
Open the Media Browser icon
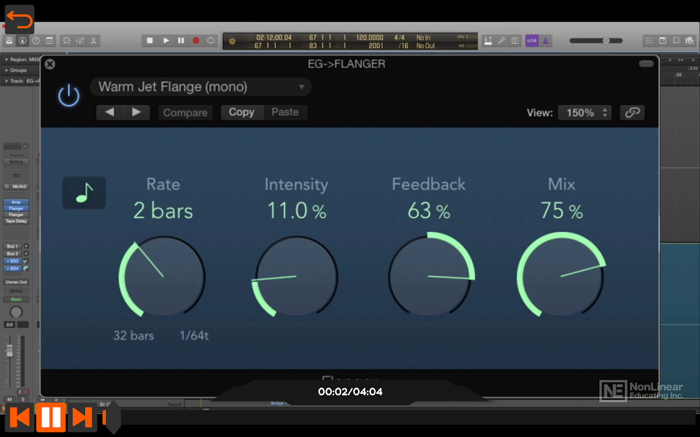[690, 40]
